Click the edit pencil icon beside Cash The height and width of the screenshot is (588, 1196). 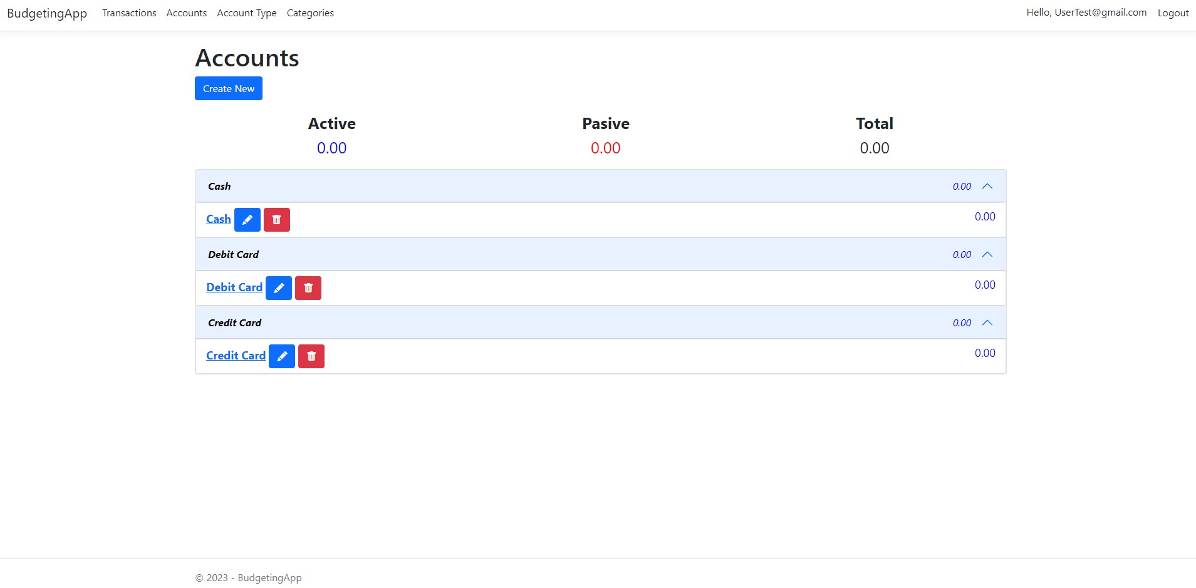(247, 219)
